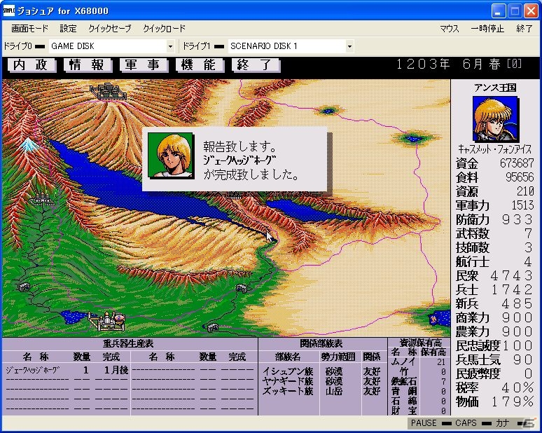Select the small fort icon on the eastern forest edge
This screenshot has width=542, height=433.
(242, 288)
